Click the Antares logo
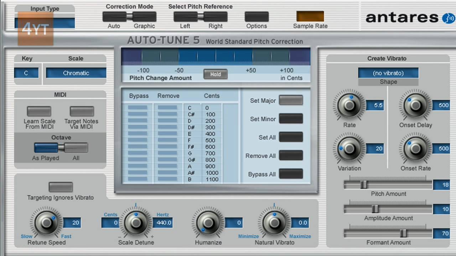456x256 pixels. pyautogui.click(x=410, y=17)
